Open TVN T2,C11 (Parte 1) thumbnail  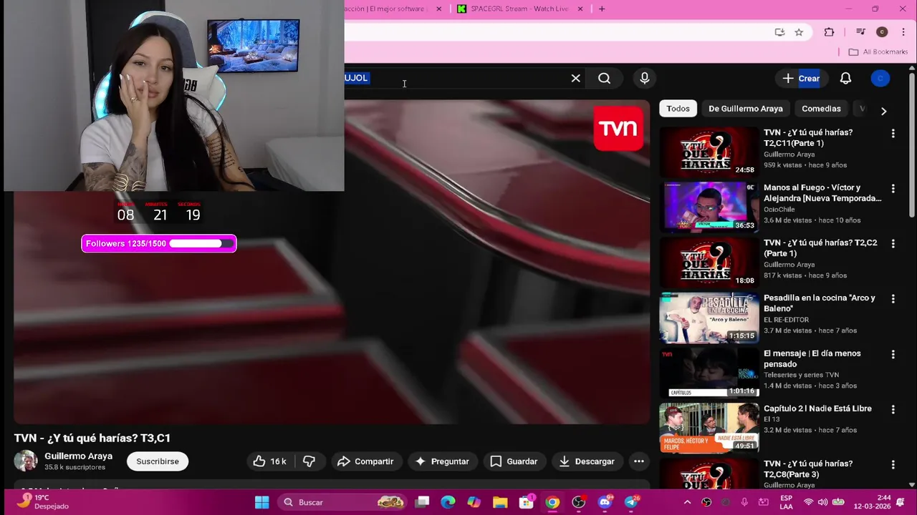click(709, 152)
